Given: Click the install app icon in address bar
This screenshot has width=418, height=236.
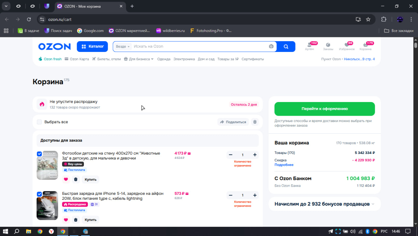Looking at the screenshot, I should point(358,19).
